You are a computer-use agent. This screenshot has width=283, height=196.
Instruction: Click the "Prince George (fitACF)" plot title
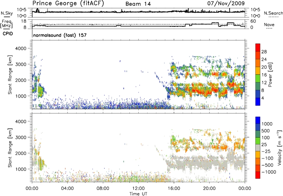click(x=68, y=4)
